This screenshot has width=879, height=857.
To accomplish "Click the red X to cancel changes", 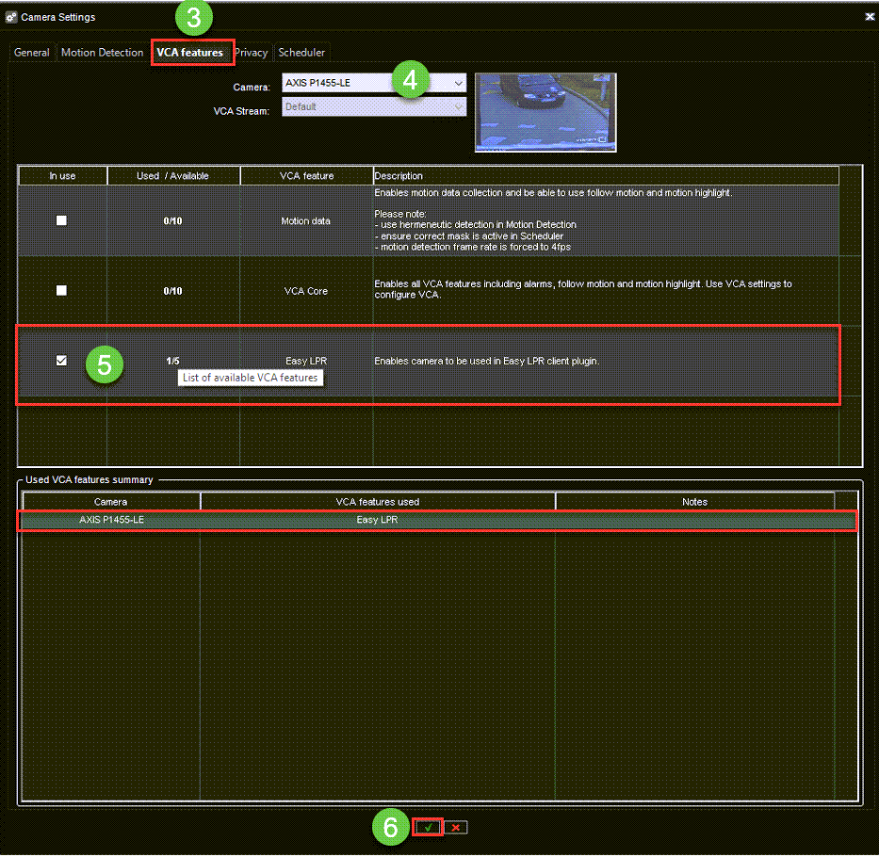I will point(456,827).
